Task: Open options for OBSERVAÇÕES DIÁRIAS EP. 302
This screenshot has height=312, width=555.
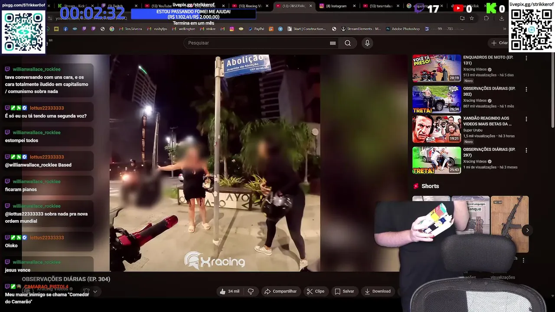Action: pos(526,89)
